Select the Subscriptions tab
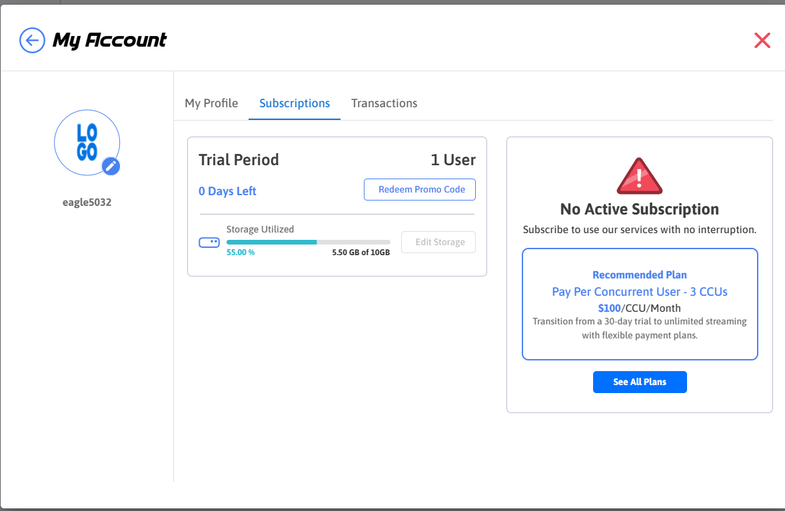Image resolution: width=785 pixels, height=511 pixels. tap(295, 103)
